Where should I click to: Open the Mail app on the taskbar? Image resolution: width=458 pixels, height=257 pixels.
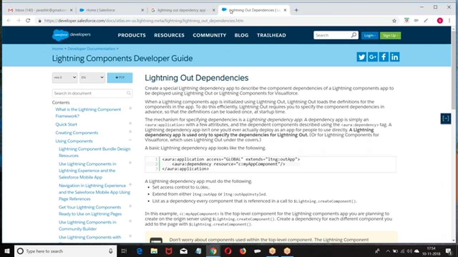[x=184, y=251]
